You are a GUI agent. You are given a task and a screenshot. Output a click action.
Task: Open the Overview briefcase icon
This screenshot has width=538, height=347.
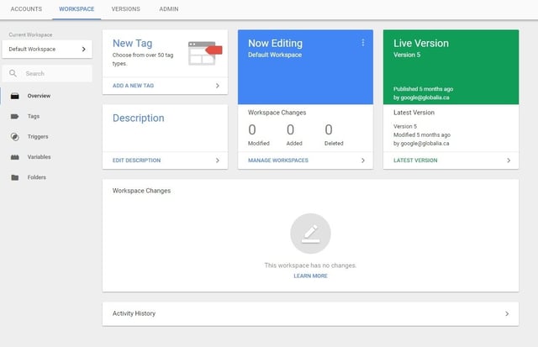(x=15, y=96)
